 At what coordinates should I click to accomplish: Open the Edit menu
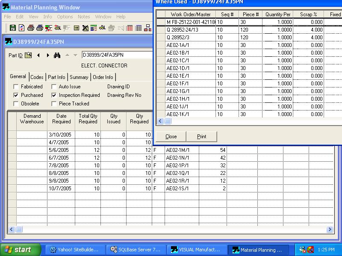(20, 17)
